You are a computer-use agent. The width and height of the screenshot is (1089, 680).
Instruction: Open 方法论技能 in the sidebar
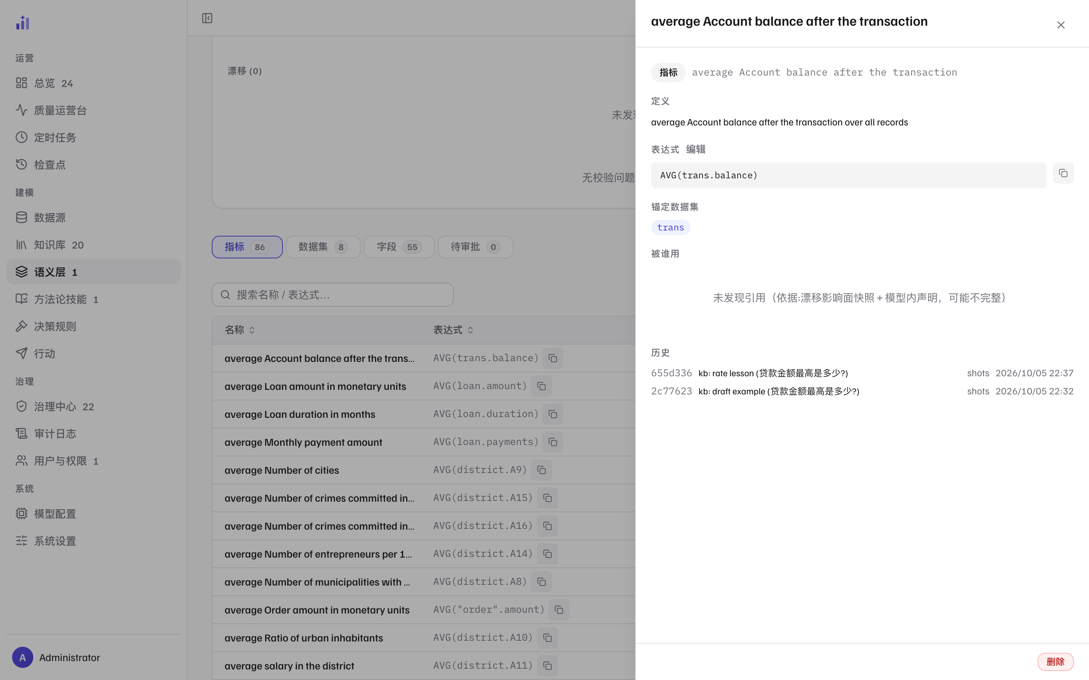tap(93, 299)
